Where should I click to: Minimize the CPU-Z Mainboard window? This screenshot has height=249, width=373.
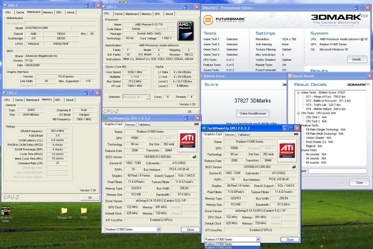(86, 5)
